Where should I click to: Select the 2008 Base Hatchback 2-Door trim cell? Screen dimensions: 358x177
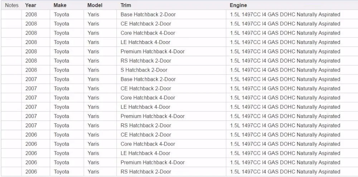[171, 15]
